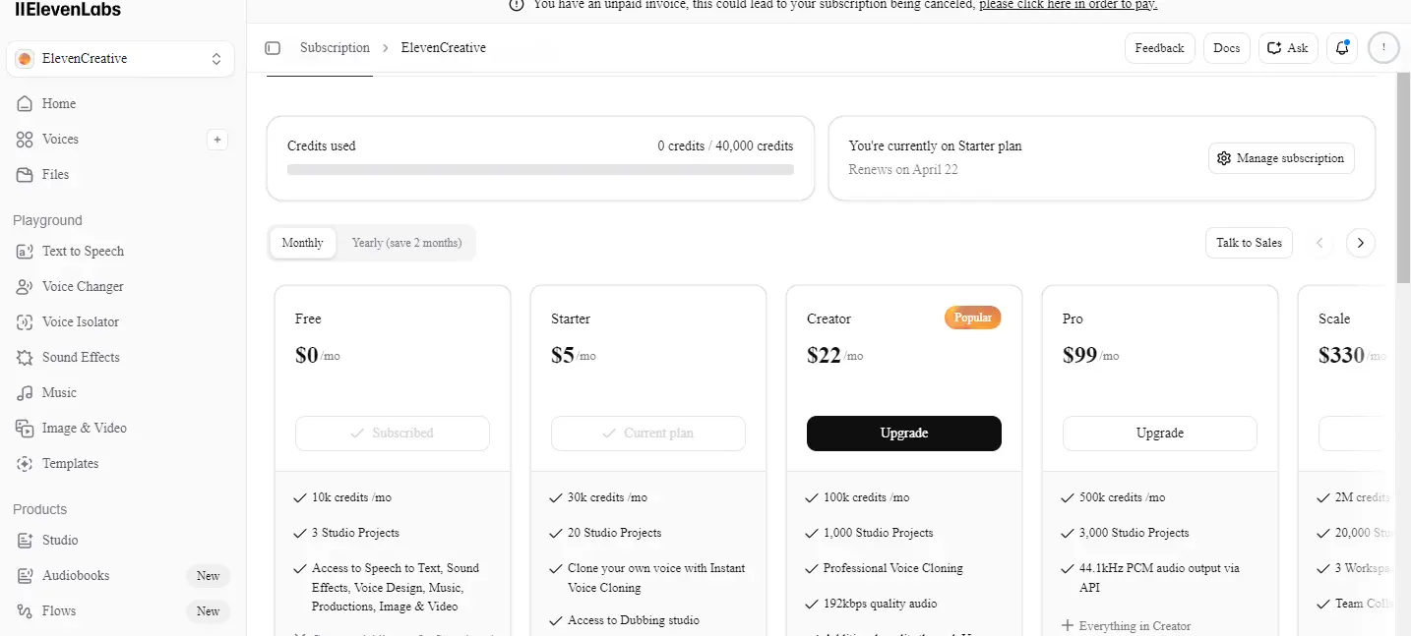This screenshot has height=636, width=1411.
Task: Click the Voice Isolator icon
Action: (x=25, y=321)
